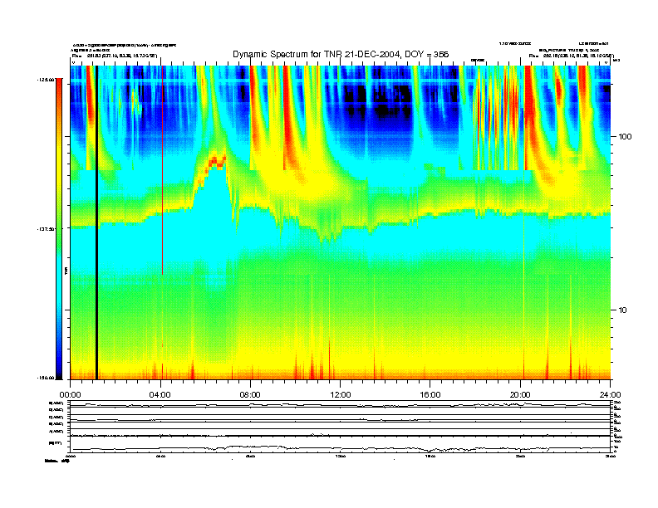
Task: Click the 08:00 time axis label
Action: [x=250, y=395]
